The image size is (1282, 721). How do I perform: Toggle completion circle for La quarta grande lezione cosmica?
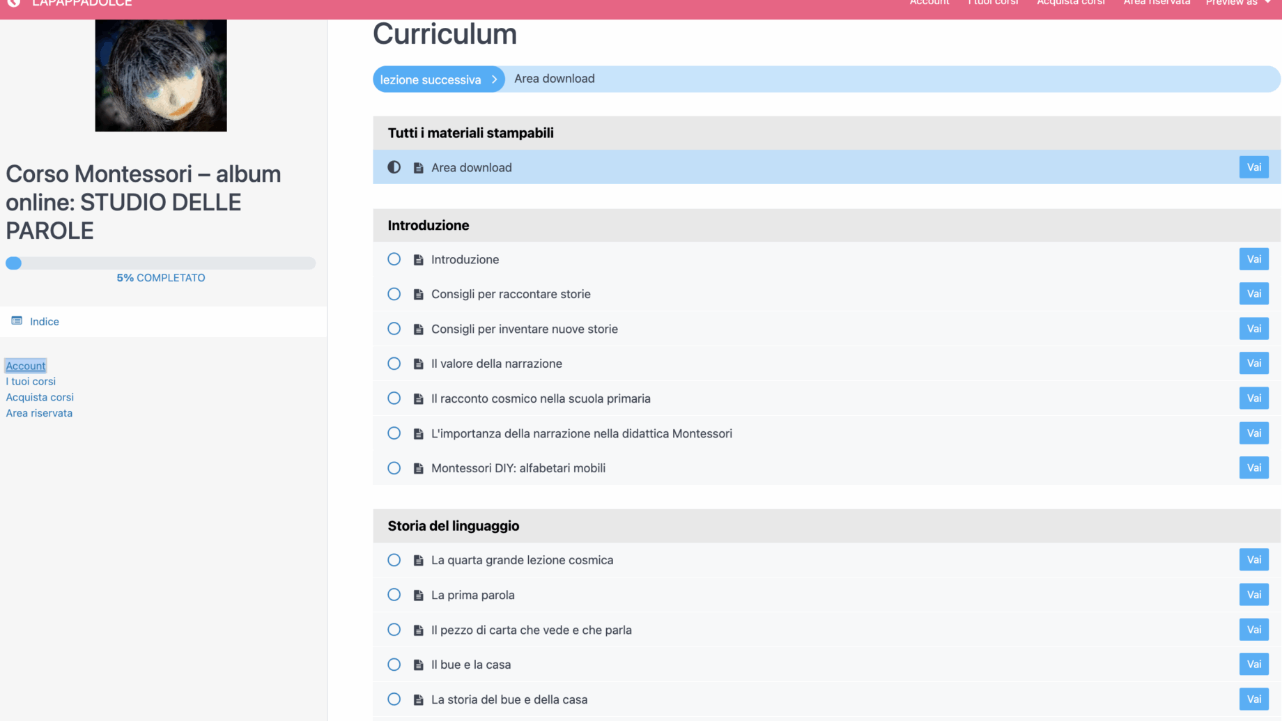point(394,560)
